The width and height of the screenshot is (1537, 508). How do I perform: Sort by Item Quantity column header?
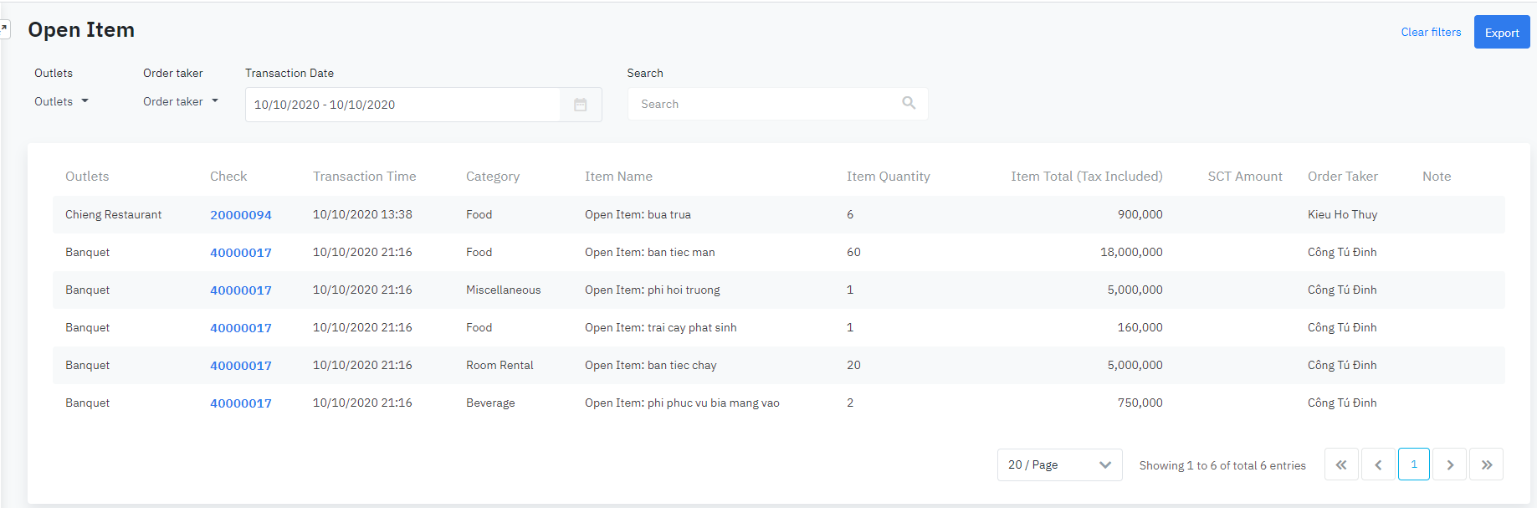(888, 177)
